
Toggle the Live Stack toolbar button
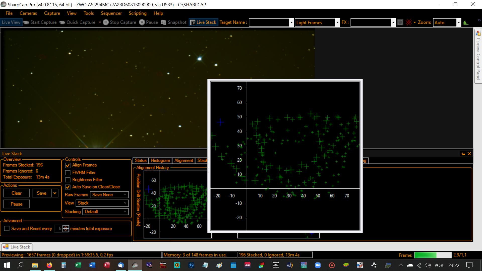[x=203, y=22]
